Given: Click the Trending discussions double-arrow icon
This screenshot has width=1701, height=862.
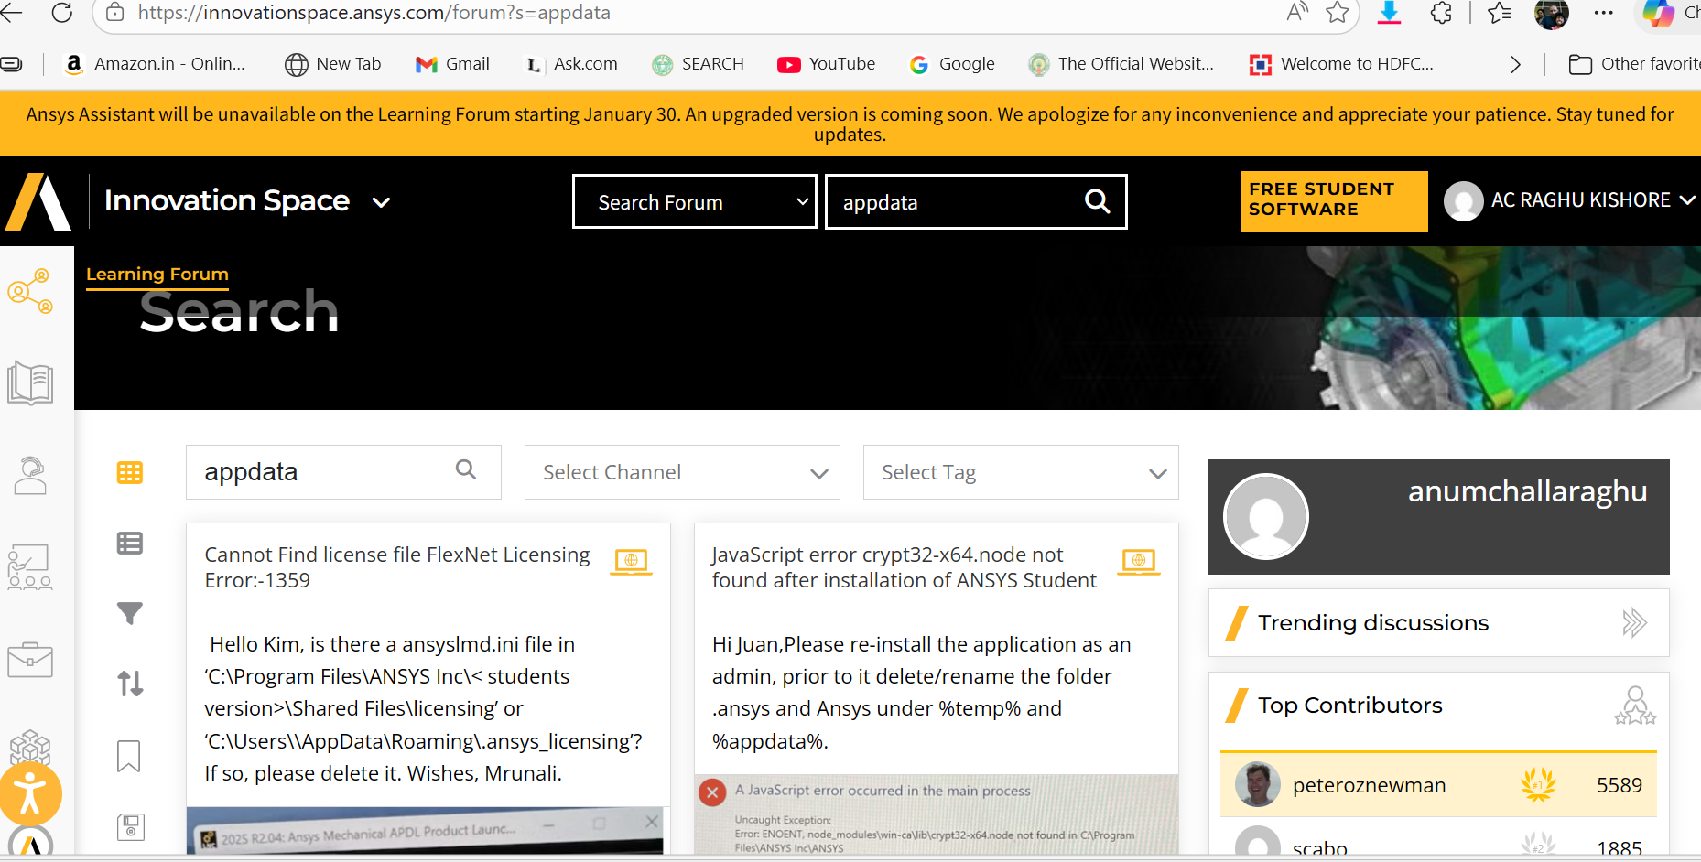Looking at the screenshot, I should [1634, 623].
